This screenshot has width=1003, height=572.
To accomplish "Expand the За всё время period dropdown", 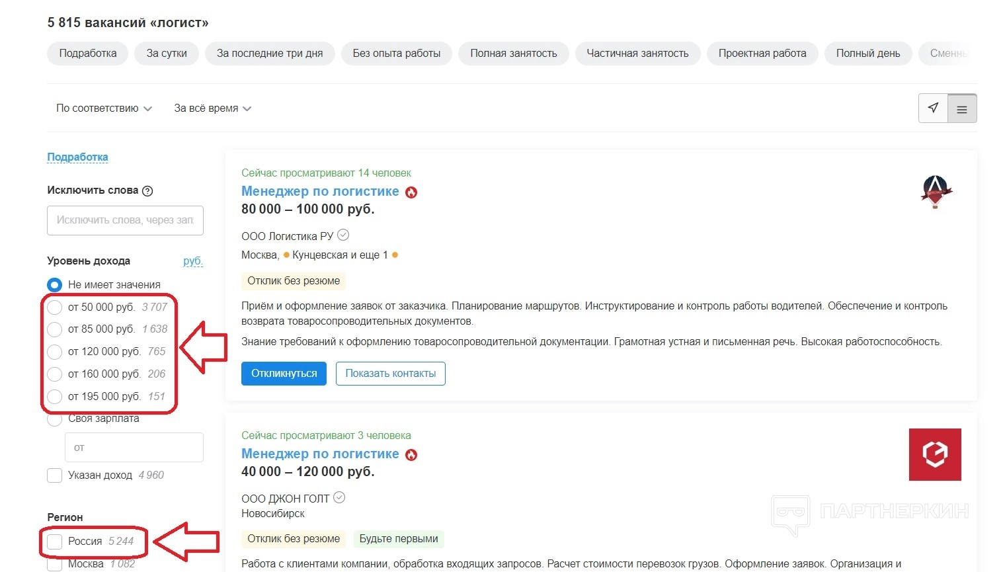I will pyautogui.click(x=212, y=108).
